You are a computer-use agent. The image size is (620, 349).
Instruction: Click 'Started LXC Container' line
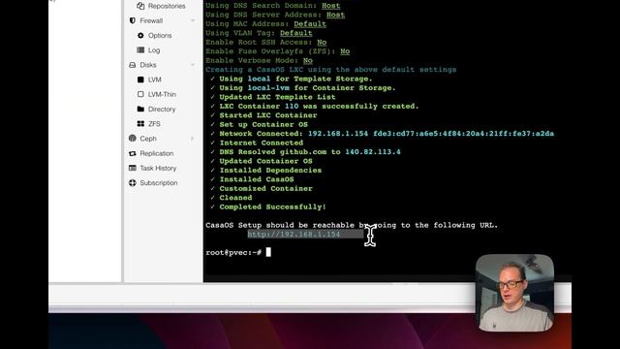tap(268, 115)
